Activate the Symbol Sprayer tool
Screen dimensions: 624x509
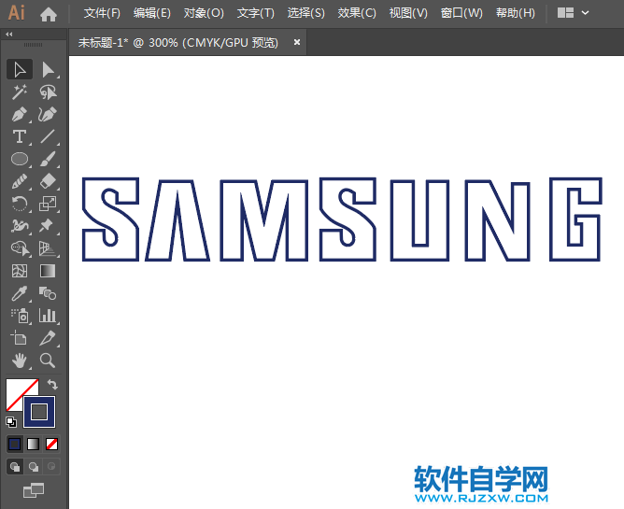(20, 316)
